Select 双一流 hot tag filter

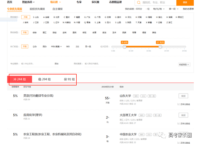pyautogui.click(x=88, y=46)
